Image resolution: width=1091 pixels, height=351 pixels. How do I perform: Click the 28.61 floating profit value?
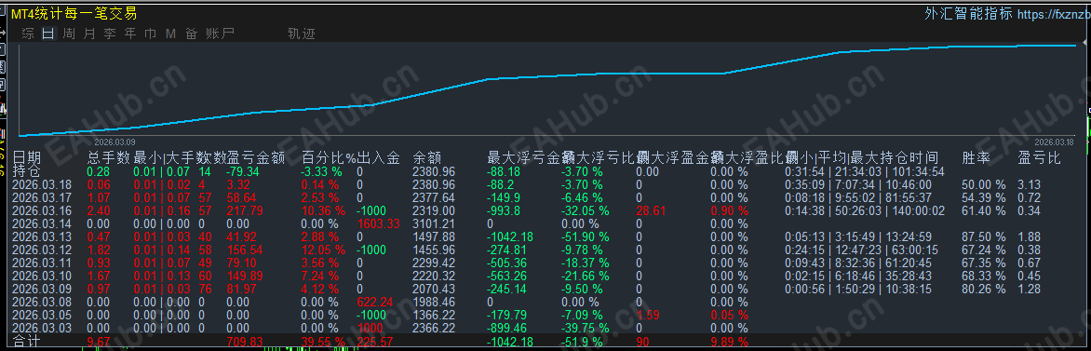tap(652, 210)
